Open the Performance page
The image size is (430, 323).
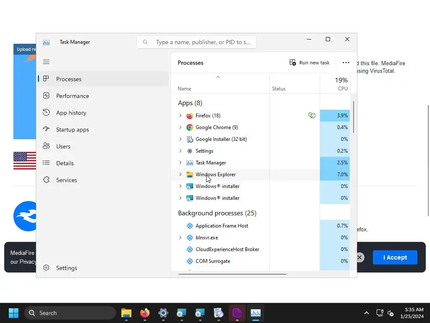(103, 96)
